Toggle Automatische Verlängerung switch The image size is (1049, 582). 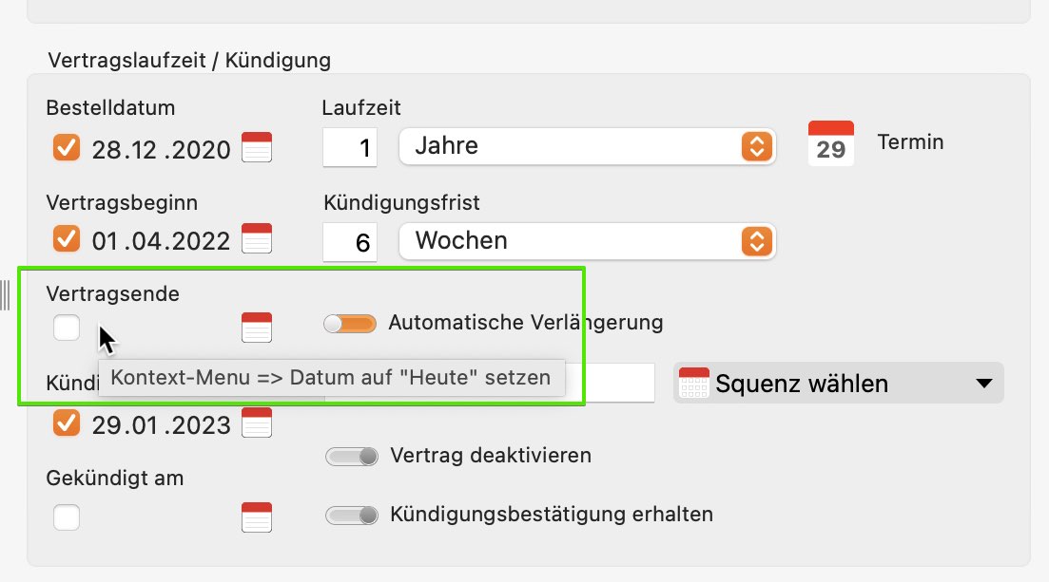(x=350, y=324)
